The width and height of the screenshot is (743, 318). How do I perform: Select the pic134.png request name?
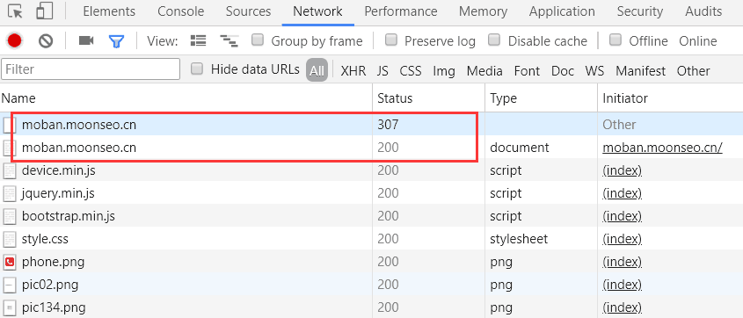(54, 307)
